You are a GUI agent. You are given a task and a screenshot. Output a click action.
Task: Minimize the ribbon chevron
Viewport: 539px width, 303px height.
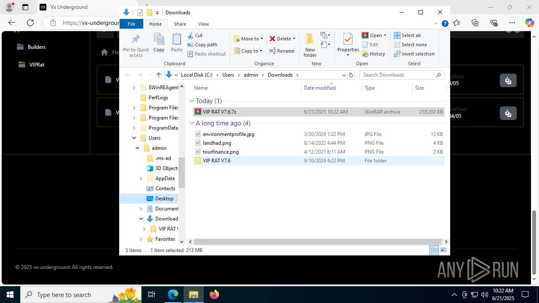(x=436, y=24)
